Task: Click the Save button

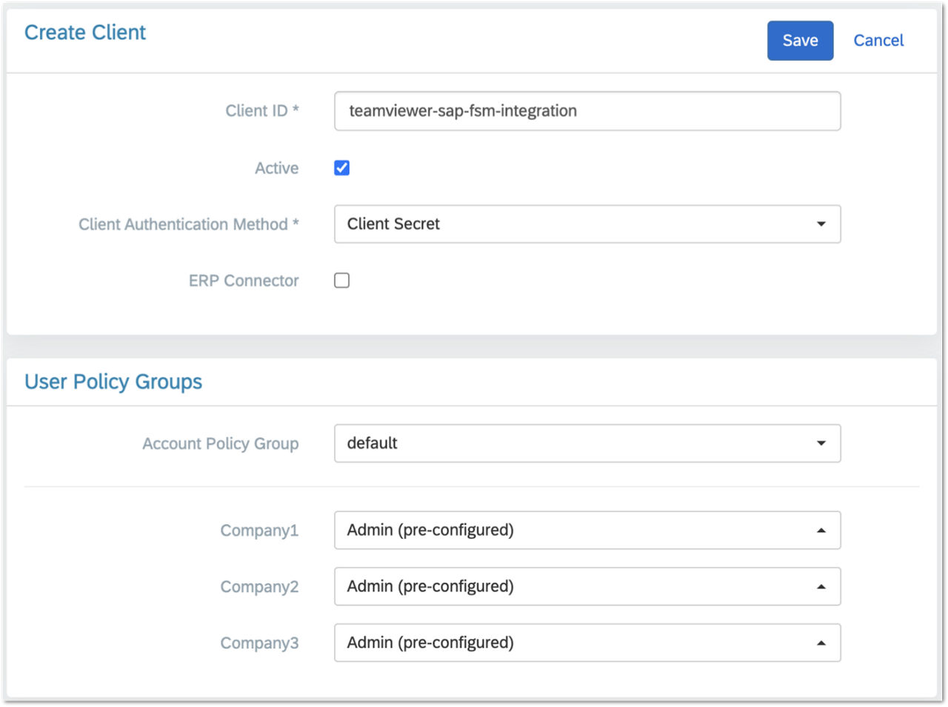Action: click(800, 41)
